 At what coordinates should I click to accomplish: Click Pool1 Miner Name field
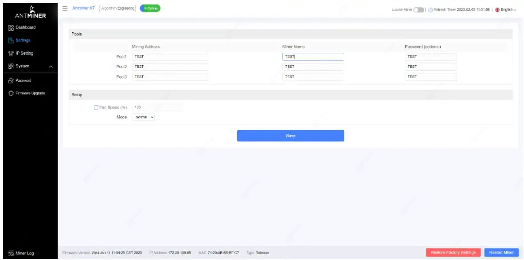pos(313,56)
